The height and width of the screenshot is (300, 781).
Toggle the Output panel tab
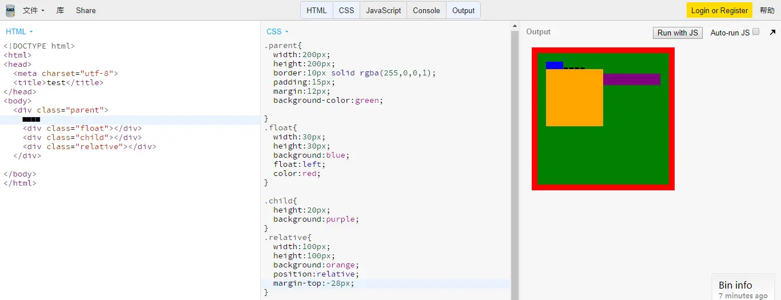click(x=463, y=10)
